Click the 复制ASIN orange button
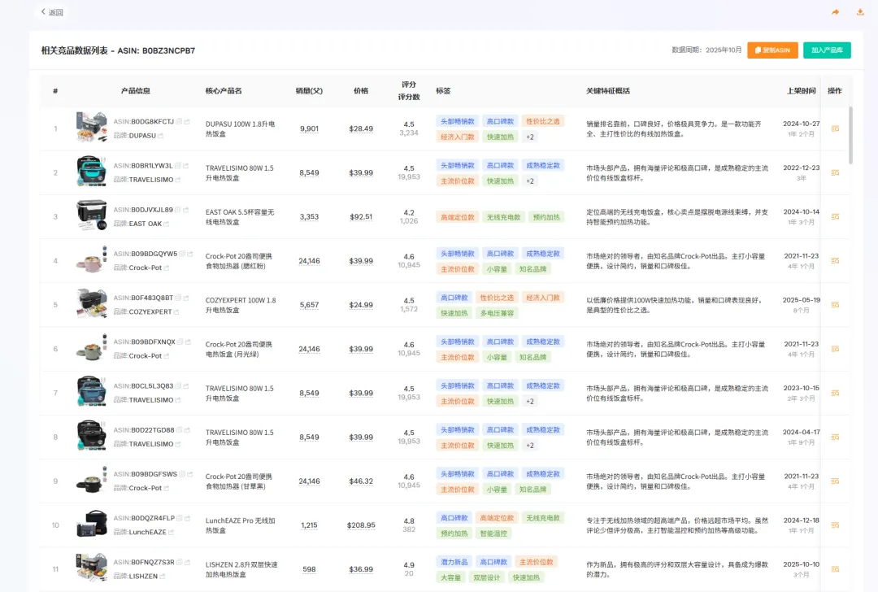This screenshot has width=878, height=592. [772, 50]
